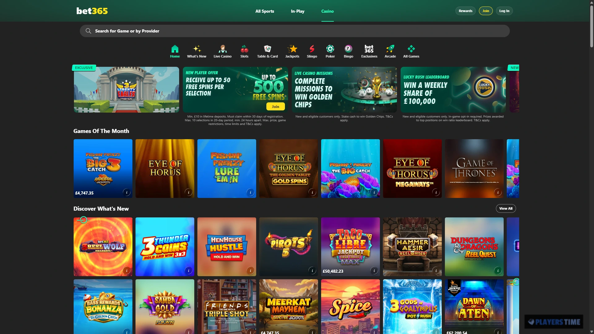Image resolution: width=594 pixels, height=334 pixels.
Task: Show info for Eye of Horus game
Action: tap(188, 192)
